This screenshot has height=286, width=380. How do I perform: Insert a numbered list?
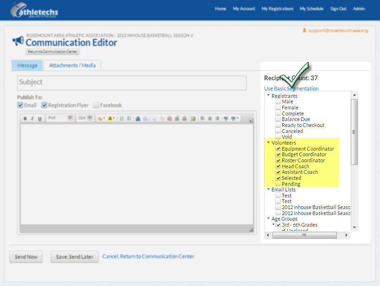pyautogui.click(x=122, y=118)
